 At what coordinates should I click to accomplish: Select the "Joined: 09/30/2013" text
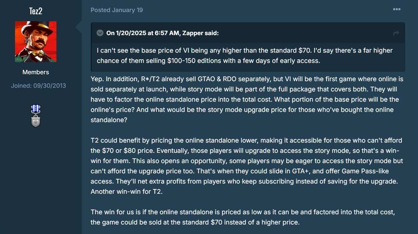38,86
